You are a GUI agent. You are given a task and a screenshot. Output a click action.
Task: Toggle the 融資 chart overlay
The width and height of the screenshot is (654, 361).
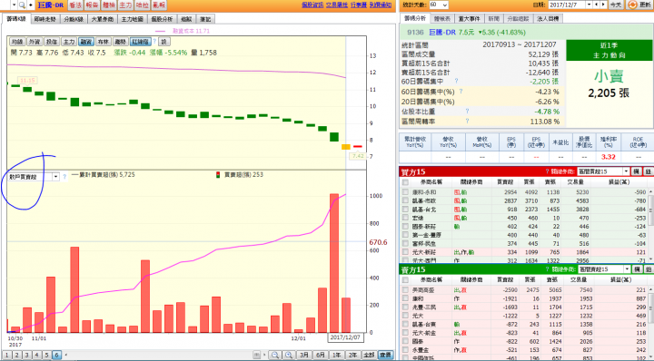point(86,42)
